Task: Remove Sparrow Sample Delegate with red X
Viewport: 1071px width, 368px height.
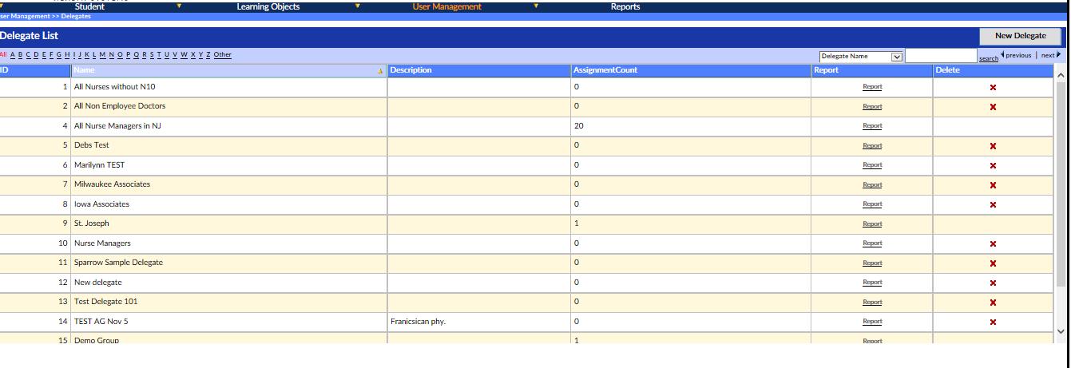Action: pos(993,263)
